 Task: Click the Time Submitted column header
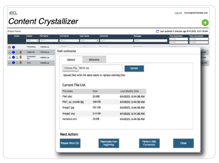(176, 36)
